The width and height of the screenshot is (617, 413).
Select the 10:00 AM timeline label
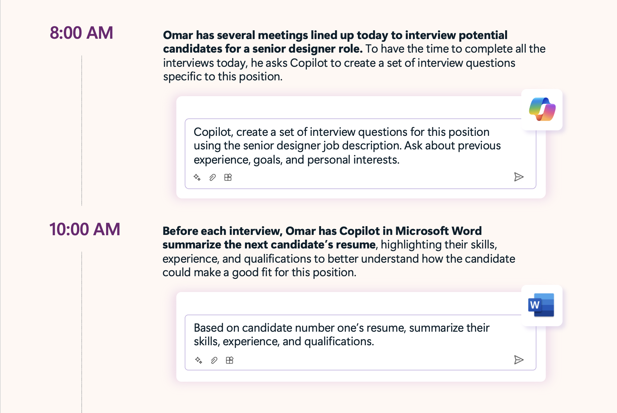(x=85, y=229)
